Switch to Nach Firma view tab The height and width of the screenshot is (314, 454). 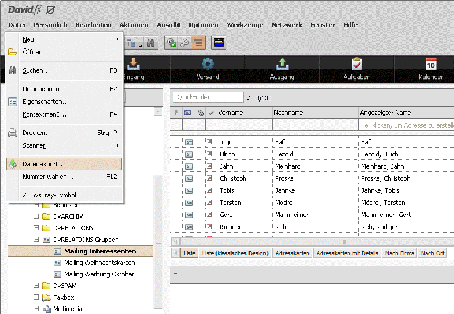point(400,253)
